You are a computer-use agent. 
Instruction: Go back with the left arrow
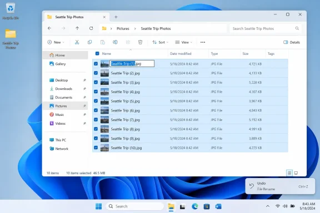click(49, 28)
